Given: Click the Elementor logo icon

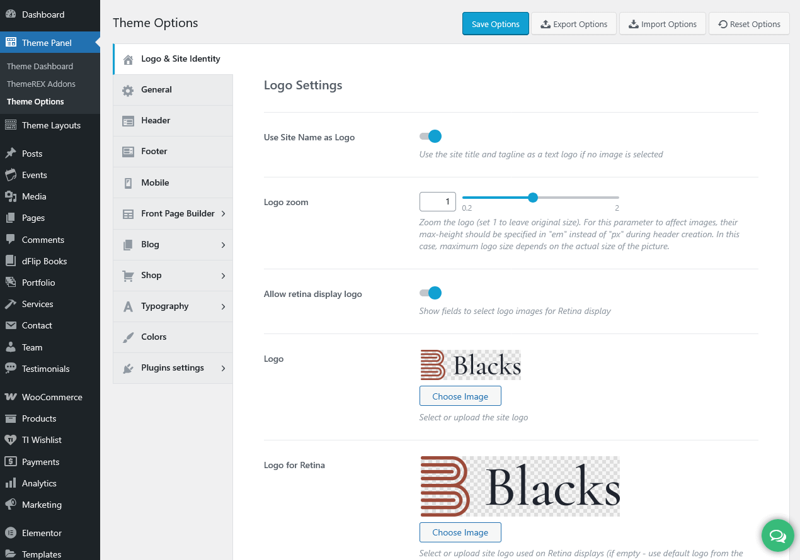Looking at the screenshot, I should 11,533.
